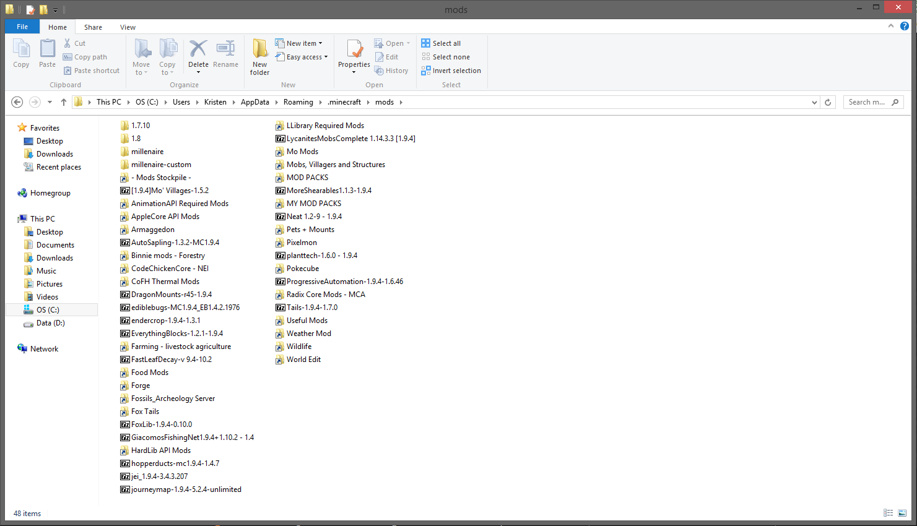Image resolution: width=917 pixels, height=526 pixels.
Task: Select Homegroup in the navigation pane
Action: pyautogui.click(x=44, y=193)
